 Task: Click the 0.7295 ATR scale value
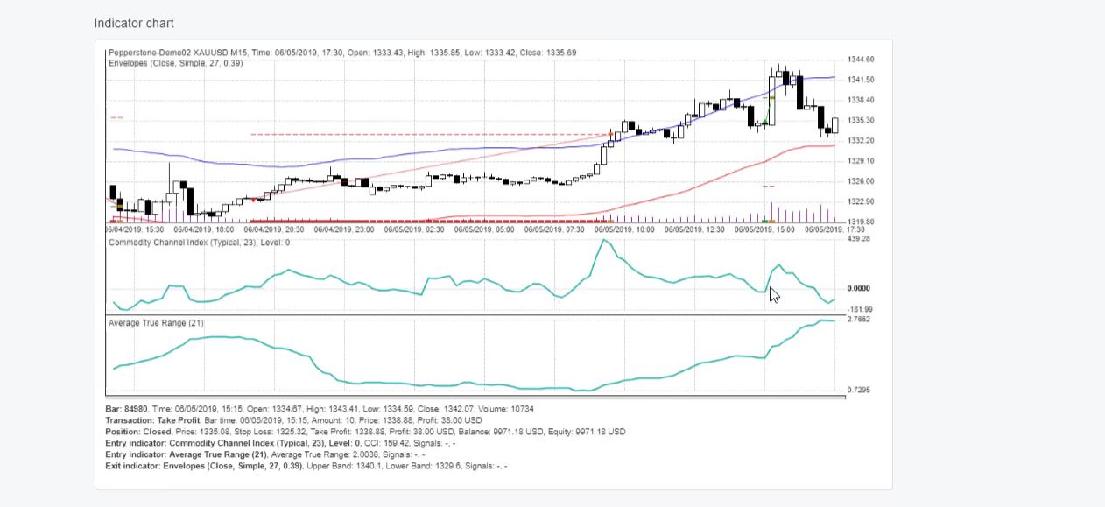tap(859, 390)
